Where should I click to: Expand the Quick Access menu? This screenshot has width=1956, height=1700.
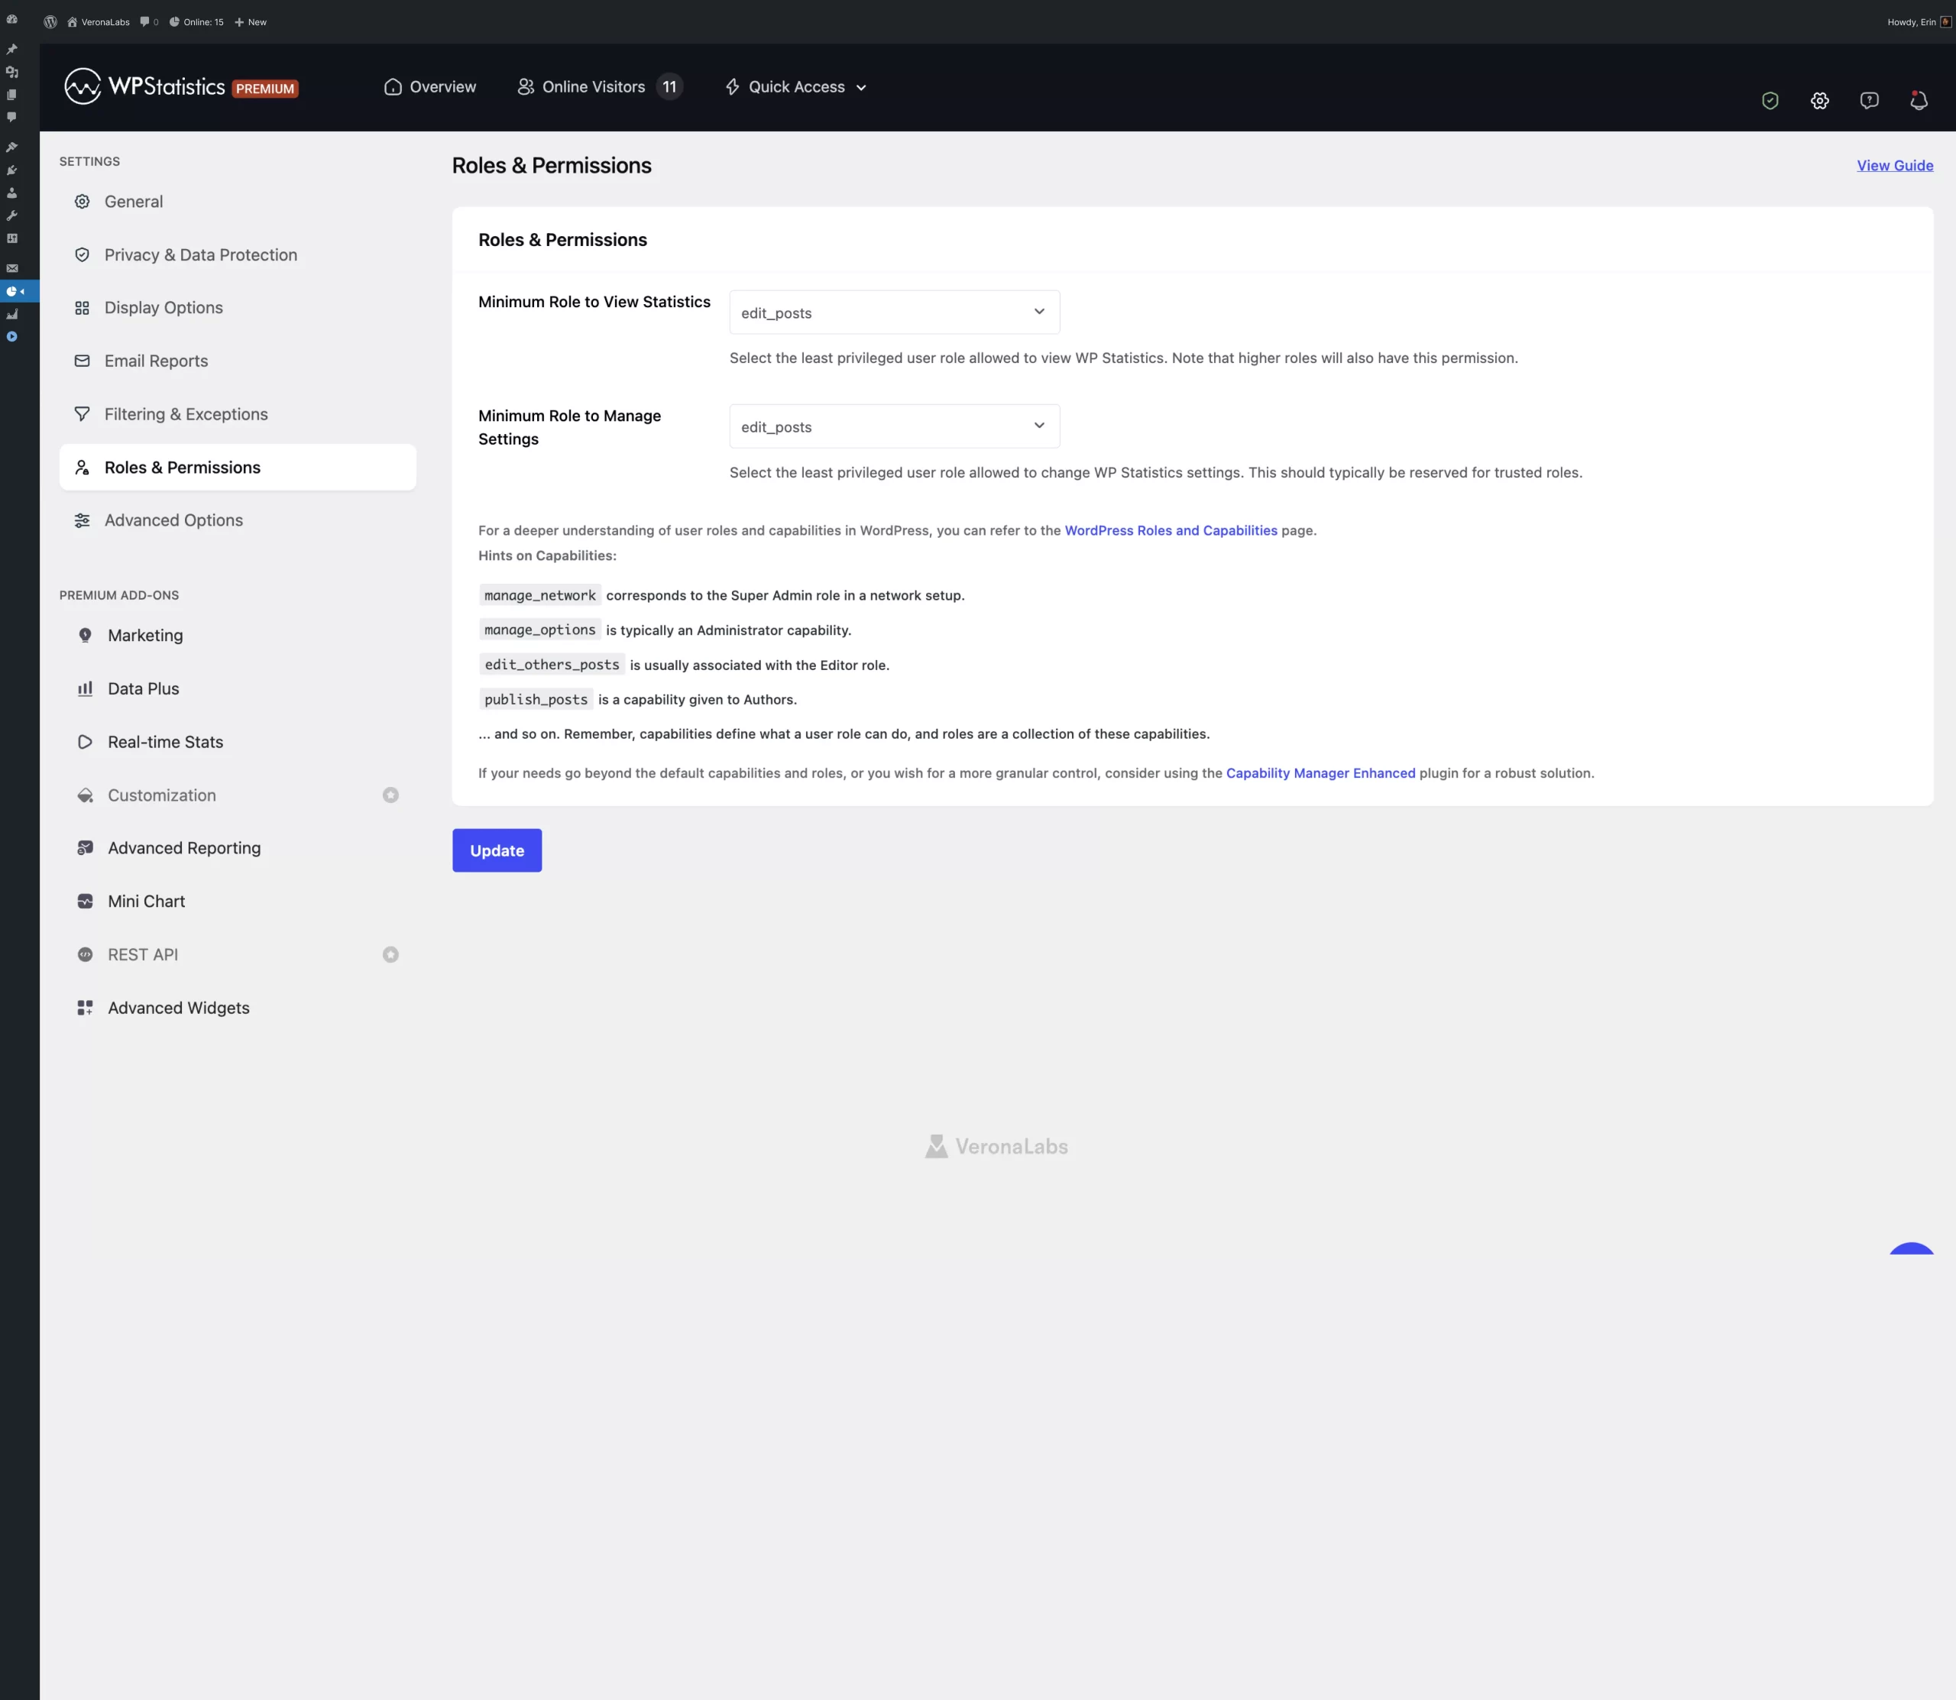(x=796, y=87)
